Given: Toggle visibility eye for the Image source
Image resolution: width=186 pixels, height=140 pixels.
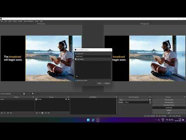Looking at the screenshot, I should tap(66, 99).
